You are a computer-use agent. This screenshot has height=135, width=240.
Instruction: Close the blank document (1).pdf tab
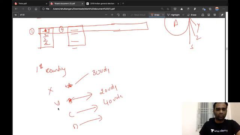(x=82, y=3)
